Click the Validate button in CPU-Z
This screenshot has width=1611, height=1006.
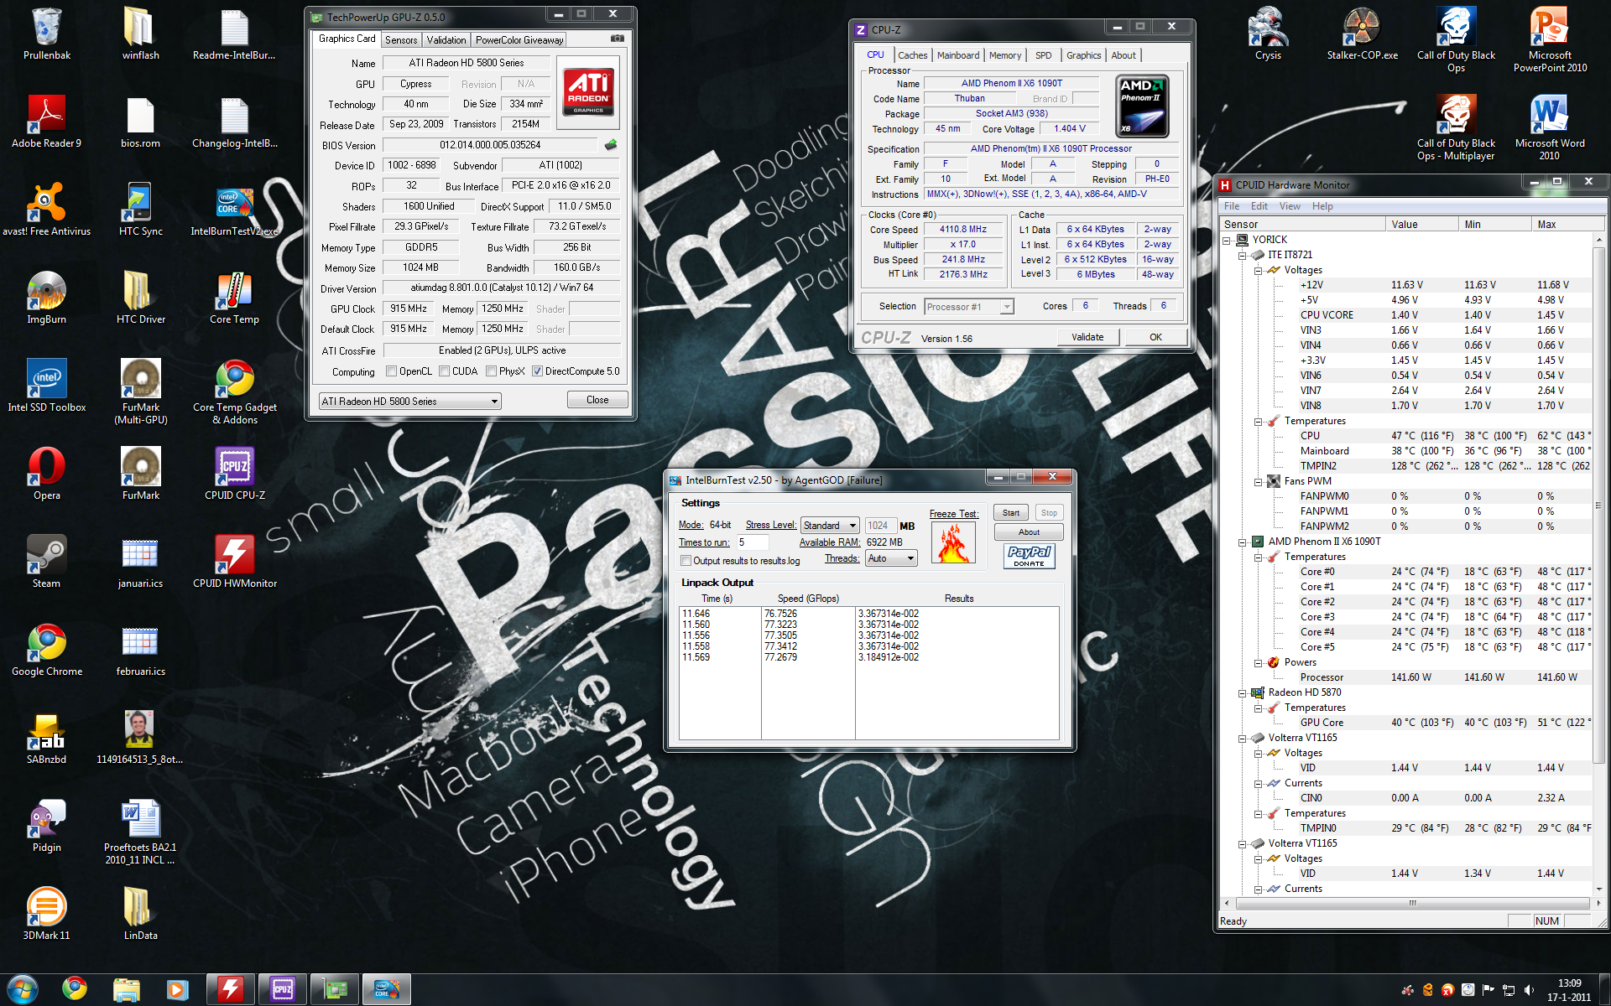click(1087, 337)
